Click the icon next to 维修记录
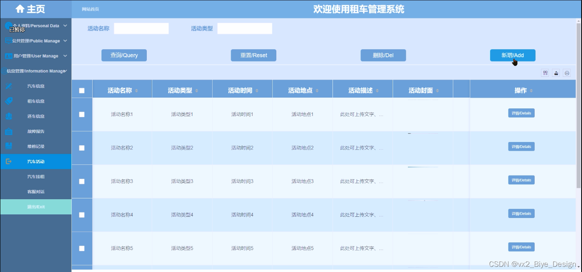Screen dimensions: 582x272 [x=9, y=146]
